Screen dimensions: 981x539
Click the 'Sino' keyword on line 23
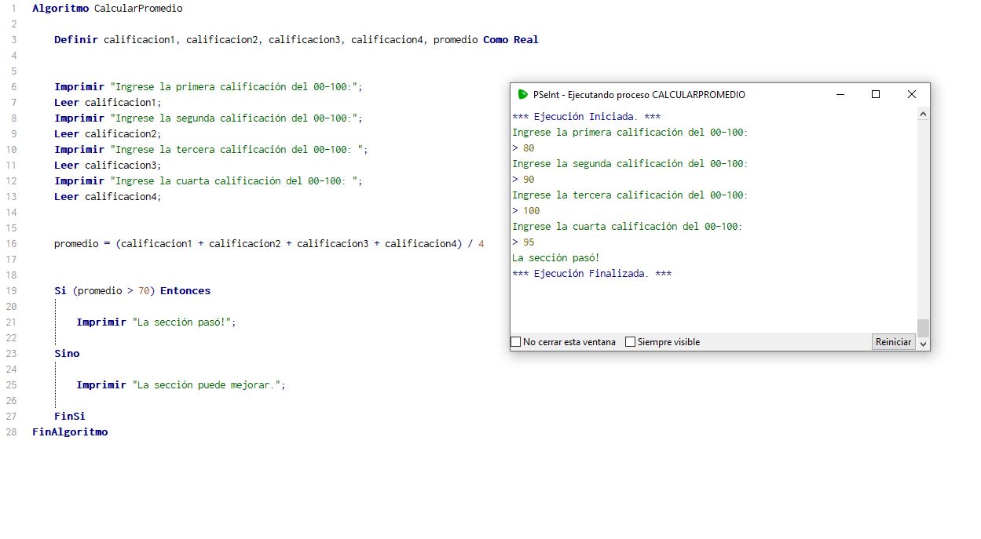(67, 354)
